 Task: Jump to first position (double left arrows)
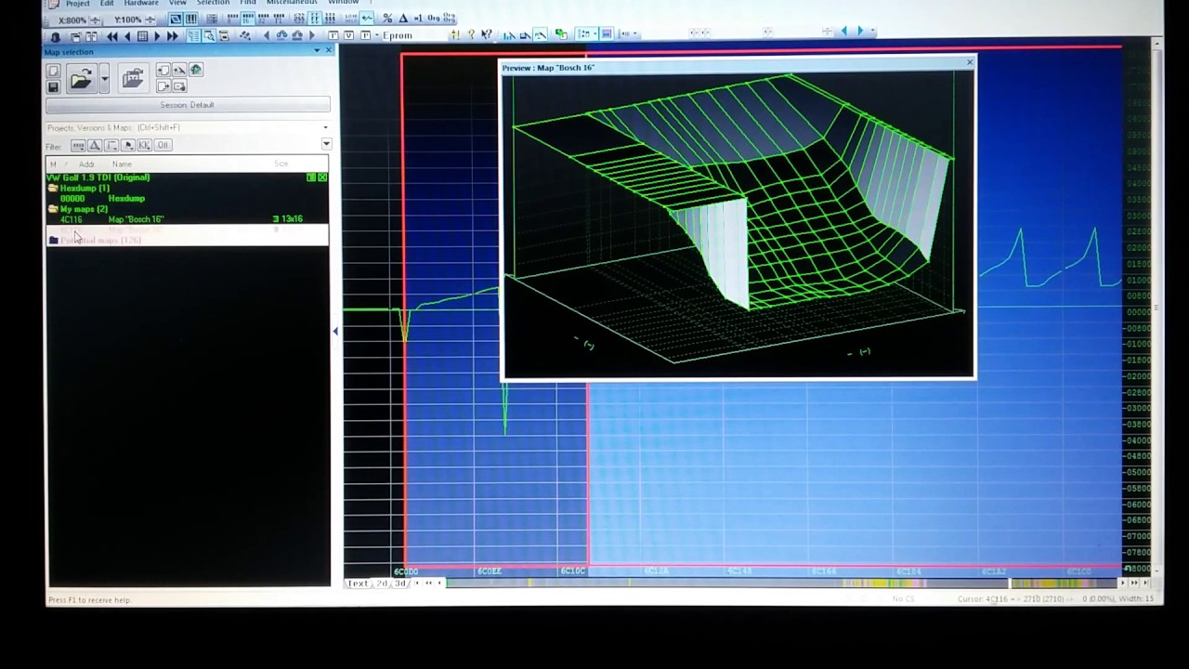[112, 35]
